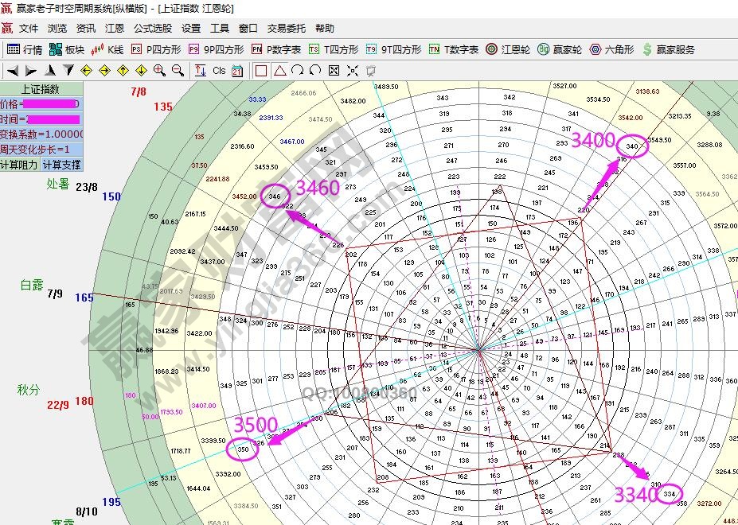Image resolution: width=738 pixels, height=525 pixels.
Task: Zoom in with the magnifier plus icon
Action: tap(158, 70)
